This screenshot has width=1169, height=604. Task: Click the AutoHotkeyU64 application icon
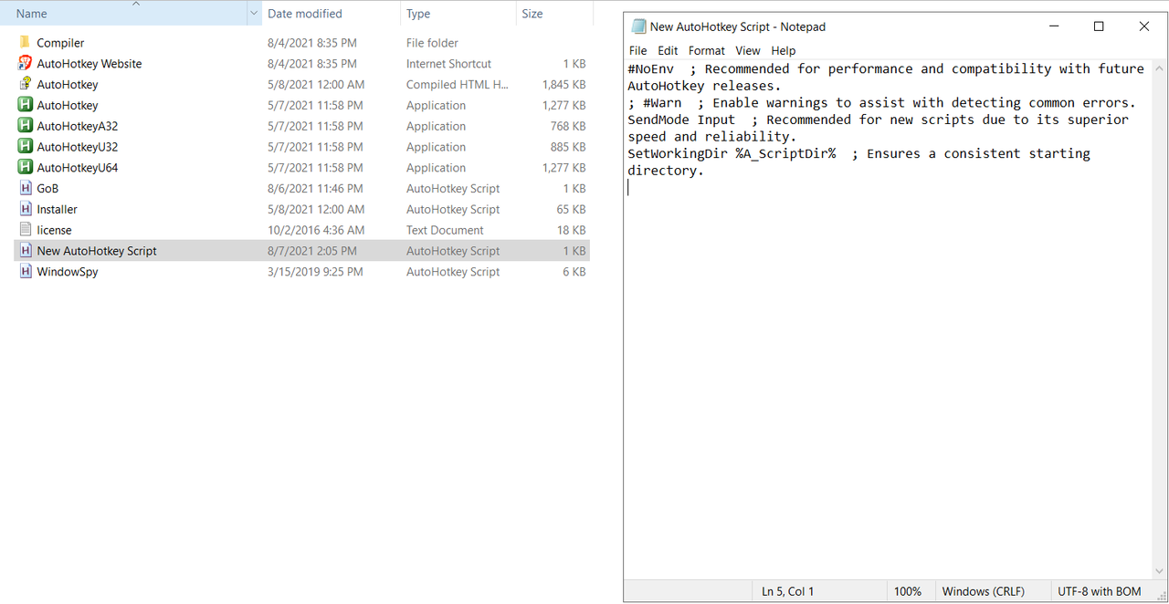click(26, 168)
